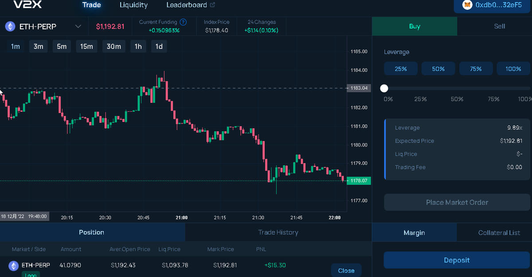Close the ETH-PERP position
The height and width of the screenshot is (277, 532).
(x=346, y=271)
